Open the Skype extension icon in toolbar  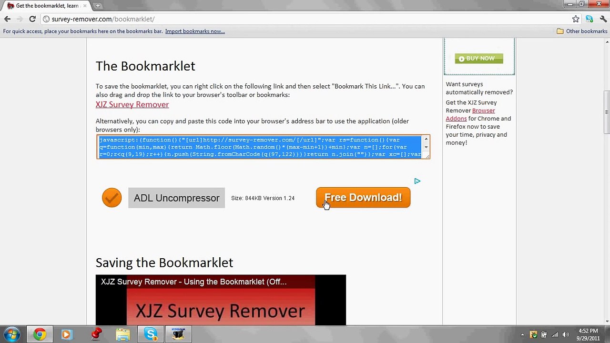click(x=590, y=19)
